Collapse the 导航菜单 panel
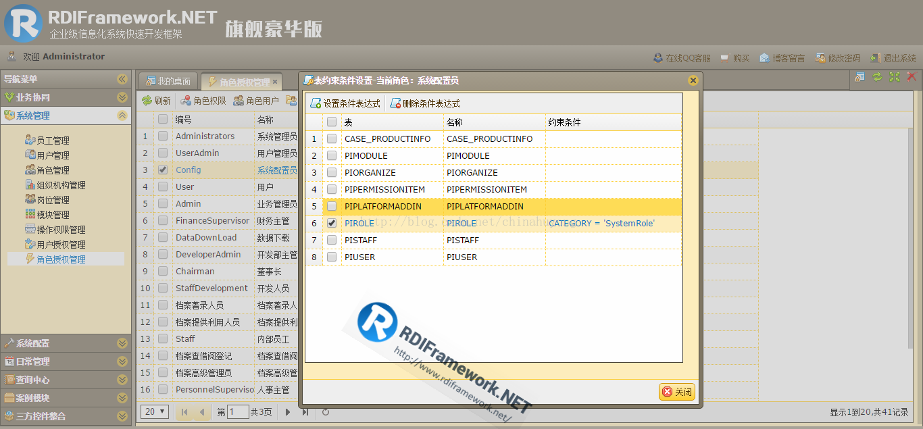Viewport: 923px width, 429px height. click(x=122, y=79)
